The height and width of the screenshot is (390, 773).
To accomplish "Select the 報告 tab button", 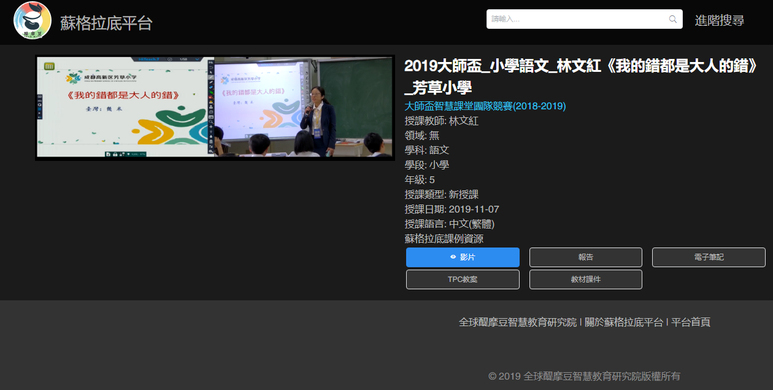I will (585, 257).
